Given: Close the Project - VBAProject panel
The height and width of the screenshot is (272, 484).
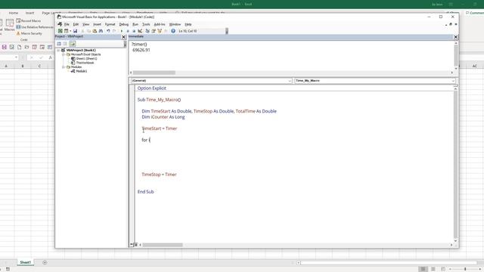Looking at the screenshot, I should click(x=123, y=37).
